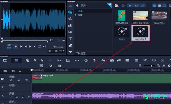Viewport: 171px width, 104px height.
Task: Play the preview clip
Action: (x=15, y=46)
